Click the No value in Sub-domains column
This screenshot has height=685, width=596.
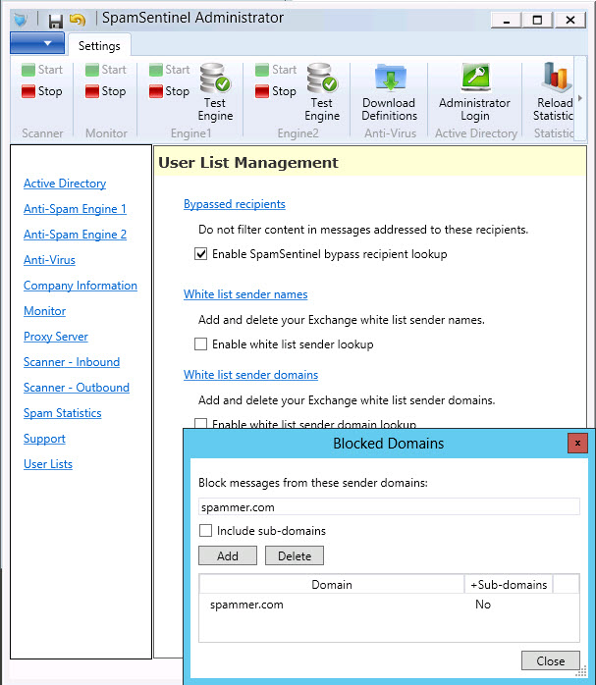click(483, 605)
